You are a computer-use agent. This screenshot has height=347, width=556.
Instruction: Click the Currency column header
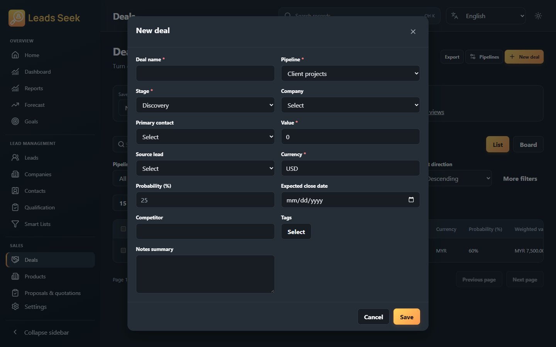point(446,229)
